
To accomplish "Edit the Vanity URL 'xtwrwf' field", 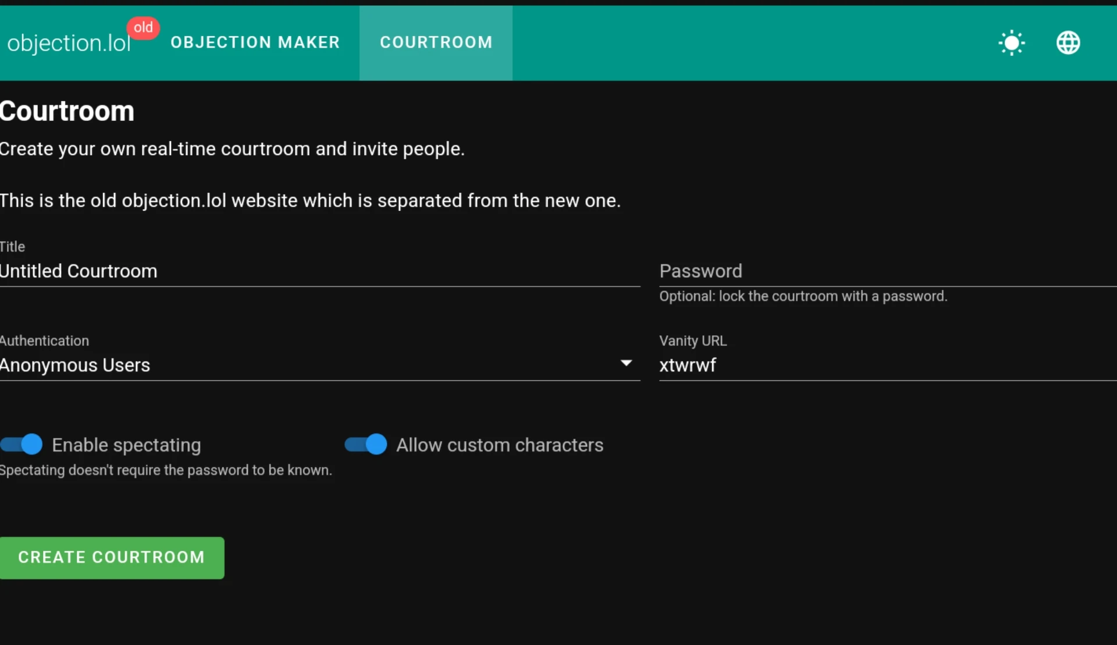I will [x=887, y=365].
